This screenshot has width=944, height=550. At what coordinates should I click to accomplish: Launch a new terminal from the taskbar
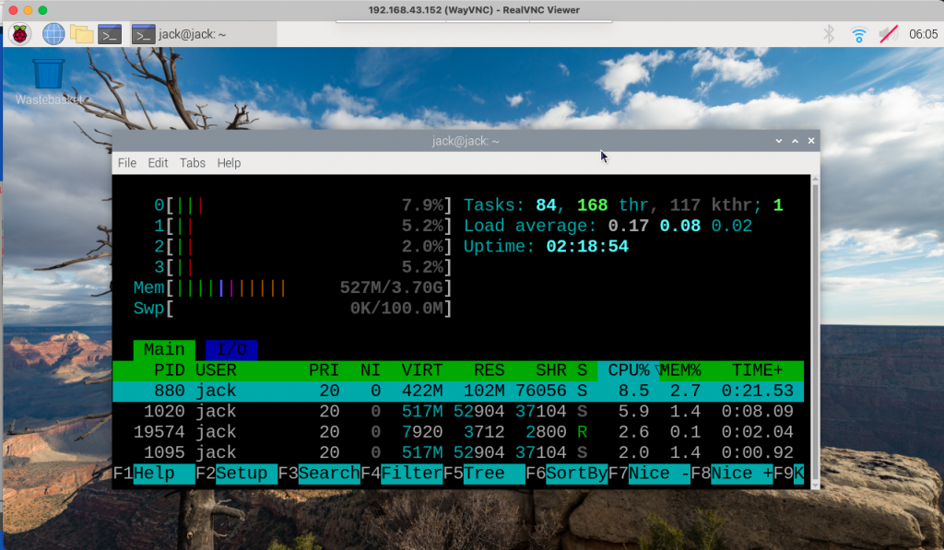pyautogui.click(x=110, y=35)
